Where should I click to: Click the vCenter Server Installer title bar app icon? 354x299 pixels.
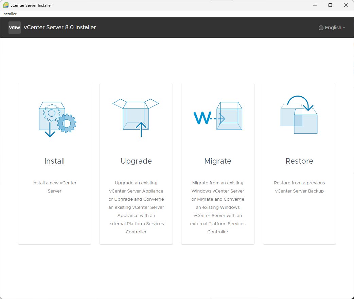click(x=6, y=5)
